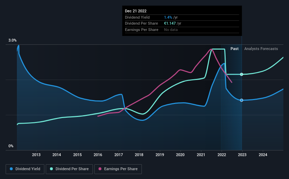Click the 2024 x-axis label
The height and width of the screenshot is (179, 289).
tap(263, 155)
